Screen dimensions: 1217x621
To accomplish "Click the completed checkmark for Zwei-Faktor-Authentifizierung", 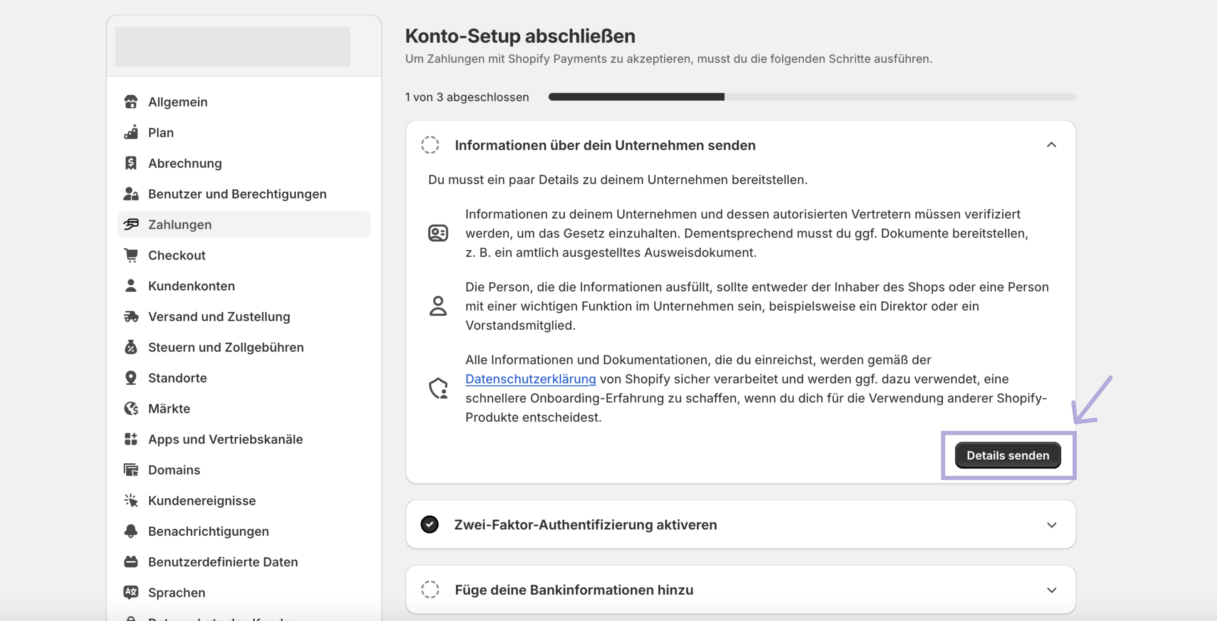I will click(x=430, y=525).
